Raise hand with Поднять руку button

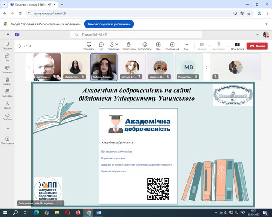point(129,46)
